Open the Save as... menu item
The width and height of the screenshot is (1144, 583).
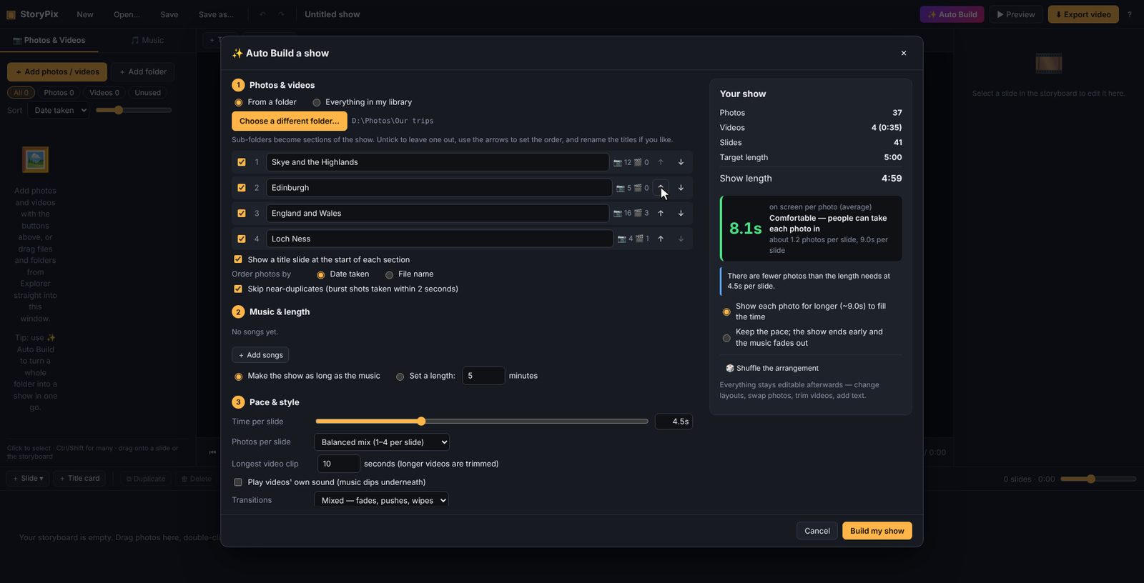[216, 14]
